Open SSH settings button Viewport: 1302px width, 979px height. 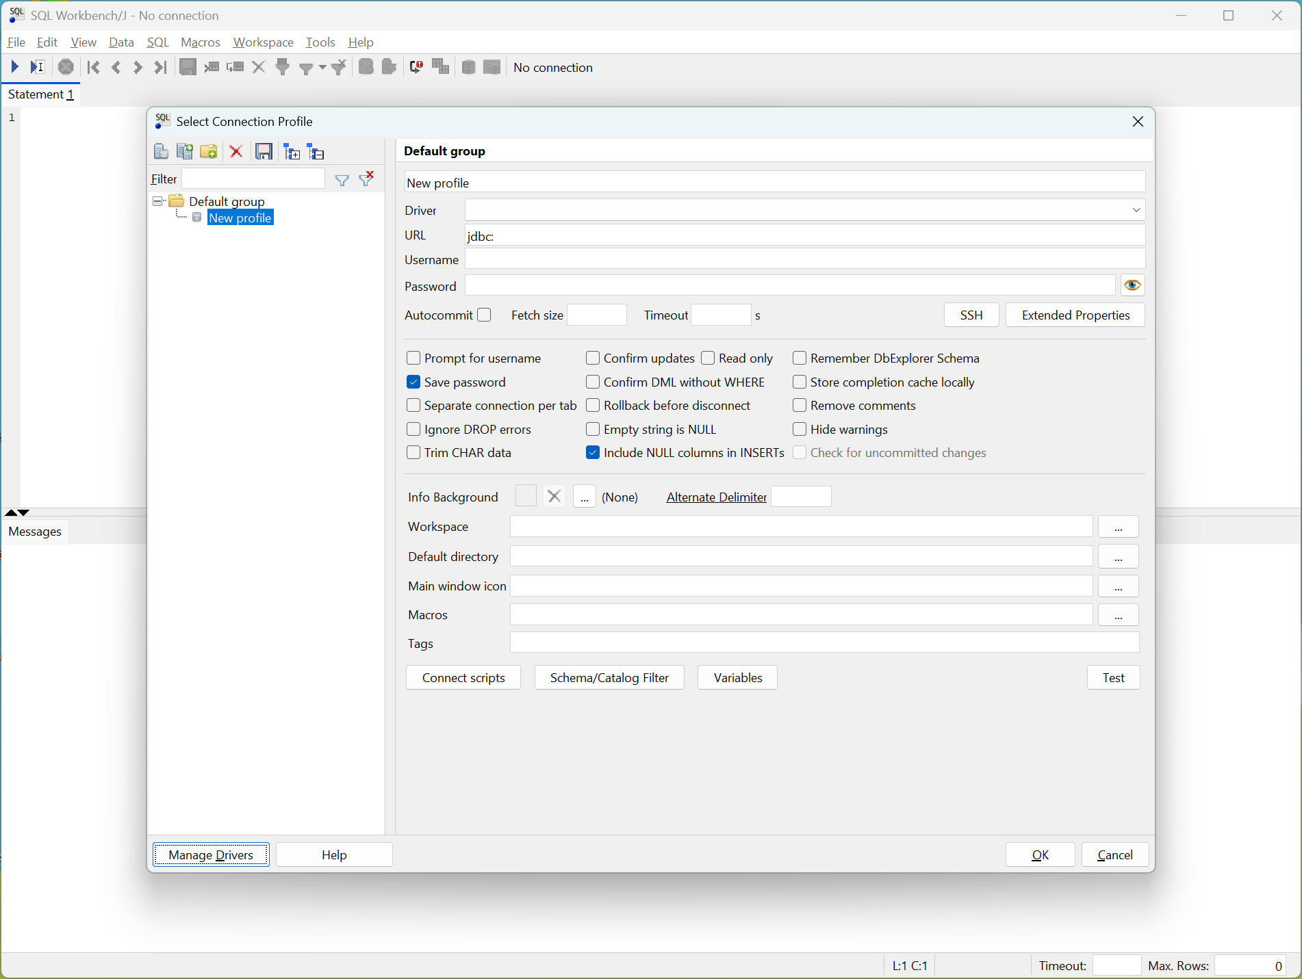click(x=971, y=315)
